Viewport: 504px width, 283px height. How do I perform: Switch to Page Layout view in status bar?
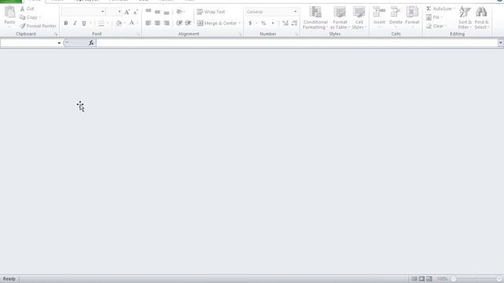click(x=422, y=279)
